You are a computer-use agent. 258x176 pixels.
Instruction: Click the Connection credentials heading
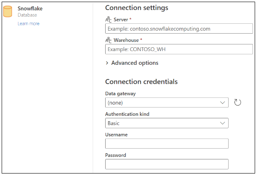point(141,81)
